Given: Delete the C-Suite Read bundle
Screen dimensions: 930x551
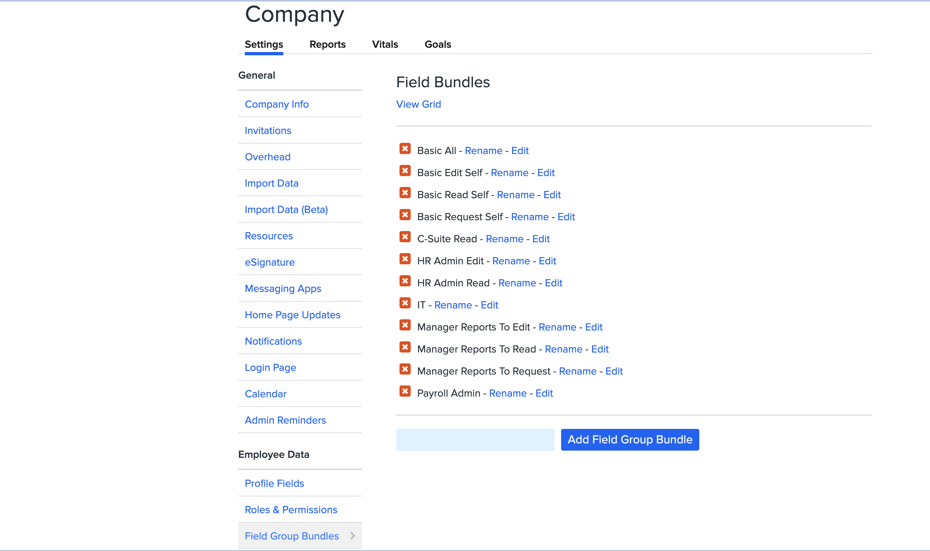Looking at the screenshot, I should pyautogui.click(x=405, y=237).
